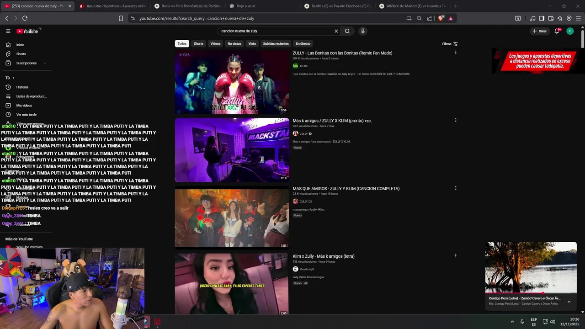Screen dimensions: 585x329
Task: Open a new browser tab
Action: coord(456,6)
